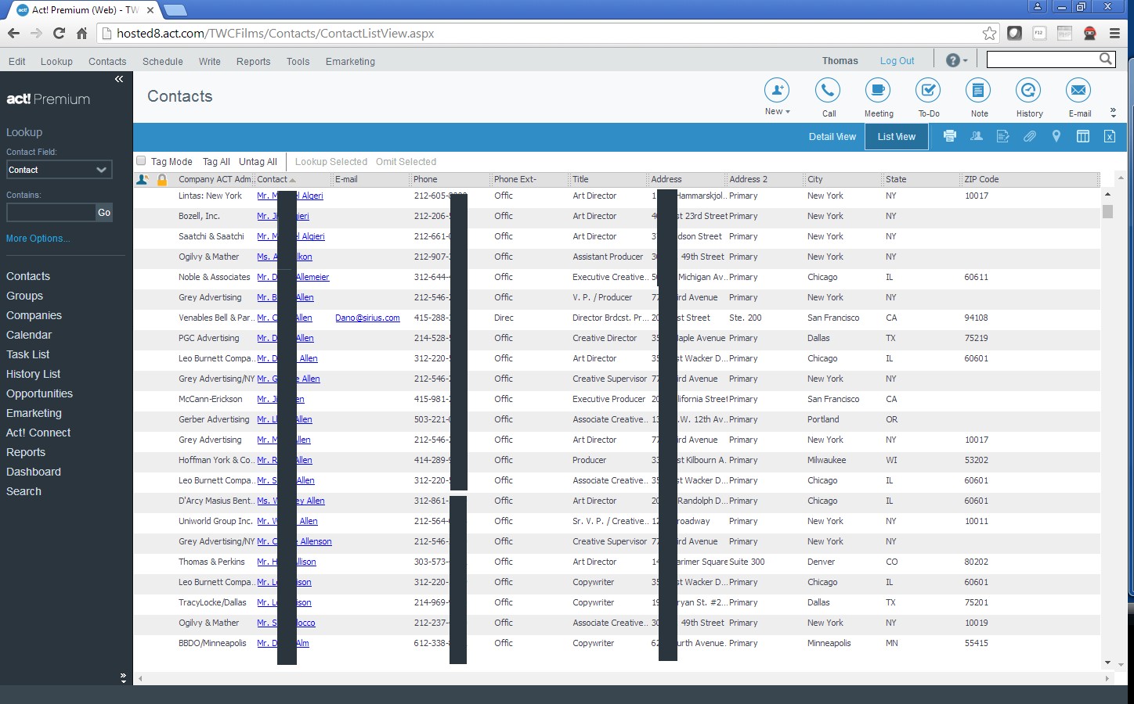Screen dimensions: 1134x704
Task: Print the contact list with the printer icon
Action: tap(950, 136)
